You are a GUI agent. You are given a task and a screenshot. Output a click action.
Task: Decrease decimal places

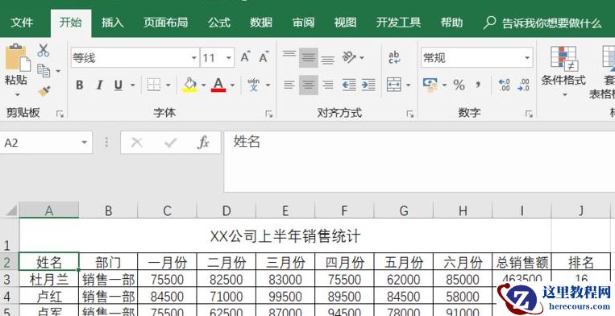524,85
